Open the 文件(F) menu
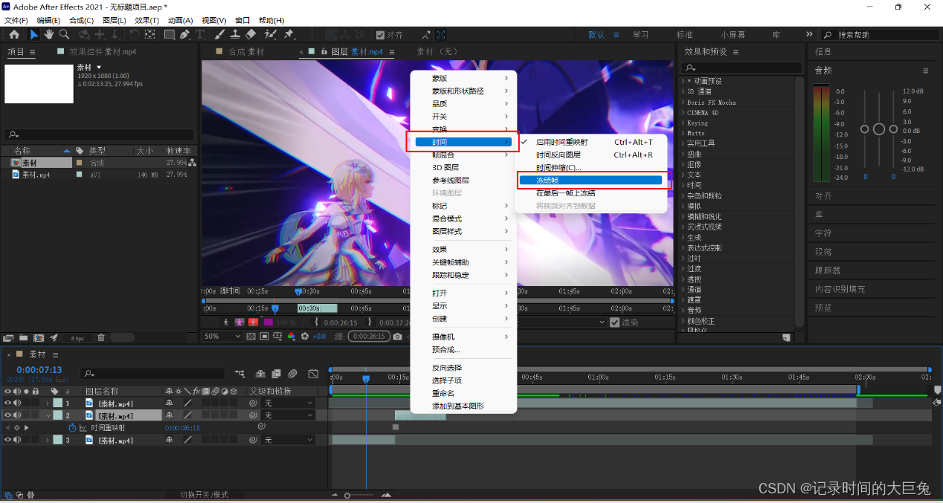943x503 pixels. point(16,20)
